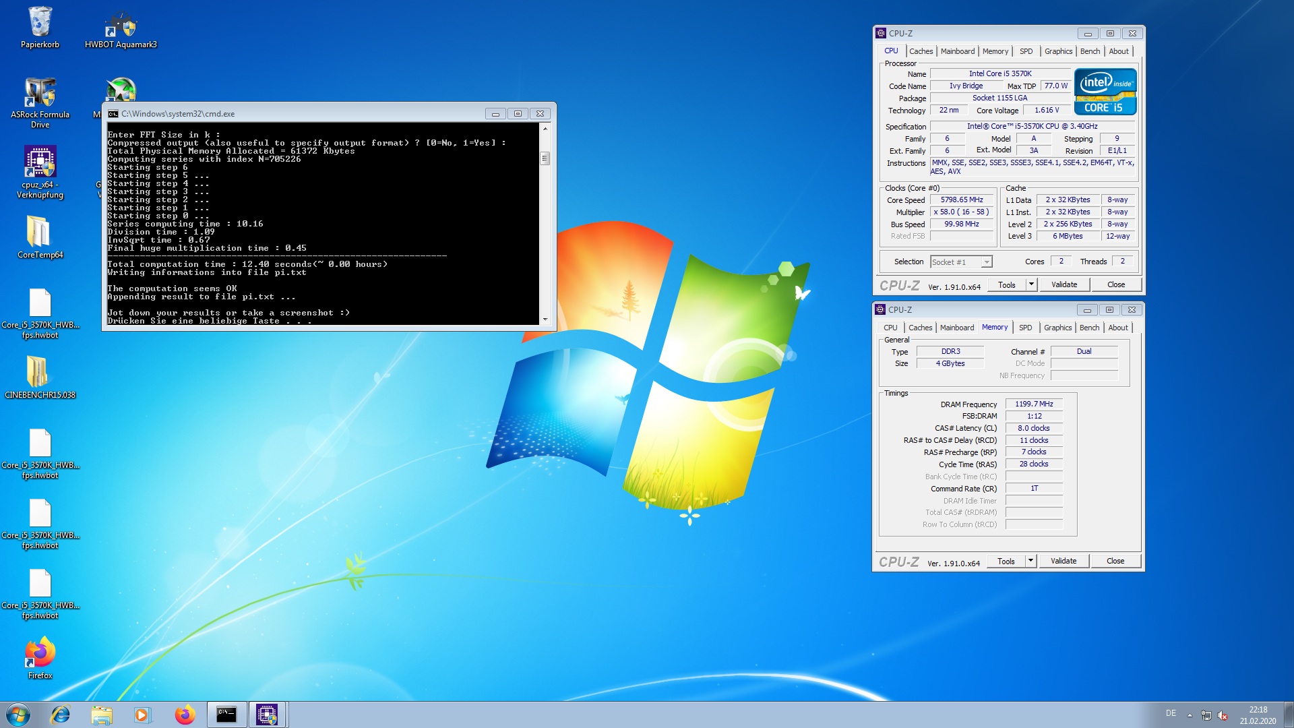Viewport: 1294px width, 728px height.
Task: Open Windows Explorer from the taskbar
Action: coord(102,715)
